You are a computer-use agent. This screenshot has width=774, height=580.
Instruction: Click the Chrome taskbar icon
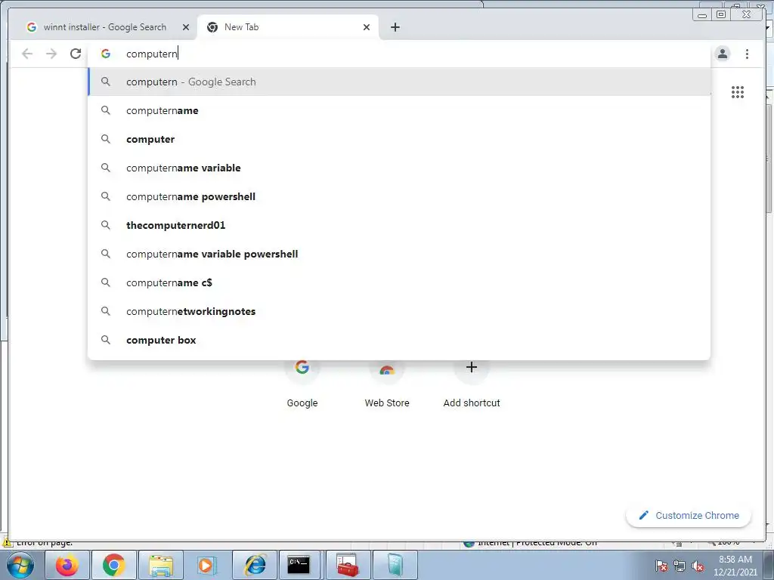(113, 565)
